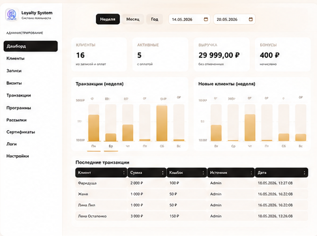This screenshot has width=317, height=236.
Task: Go to Рассылки in the sidebar
Action: [x=16, y=120]
